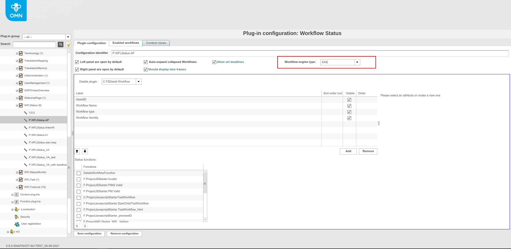Open the Details plugin dropdown

point(138,82)
